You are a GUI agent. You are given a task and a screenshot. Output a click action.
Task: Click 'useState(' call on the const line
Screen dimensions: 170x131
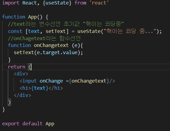click(x=90, y=31)
